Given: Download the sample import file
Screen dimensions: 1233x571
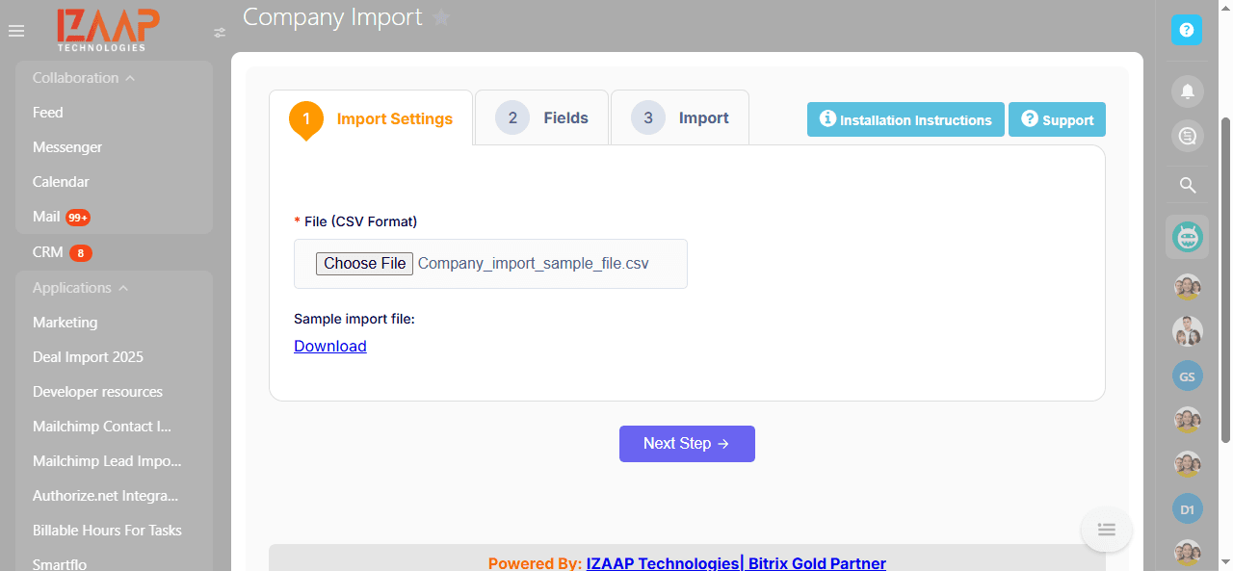Looking at the screenshot, I should coord(329,346).
